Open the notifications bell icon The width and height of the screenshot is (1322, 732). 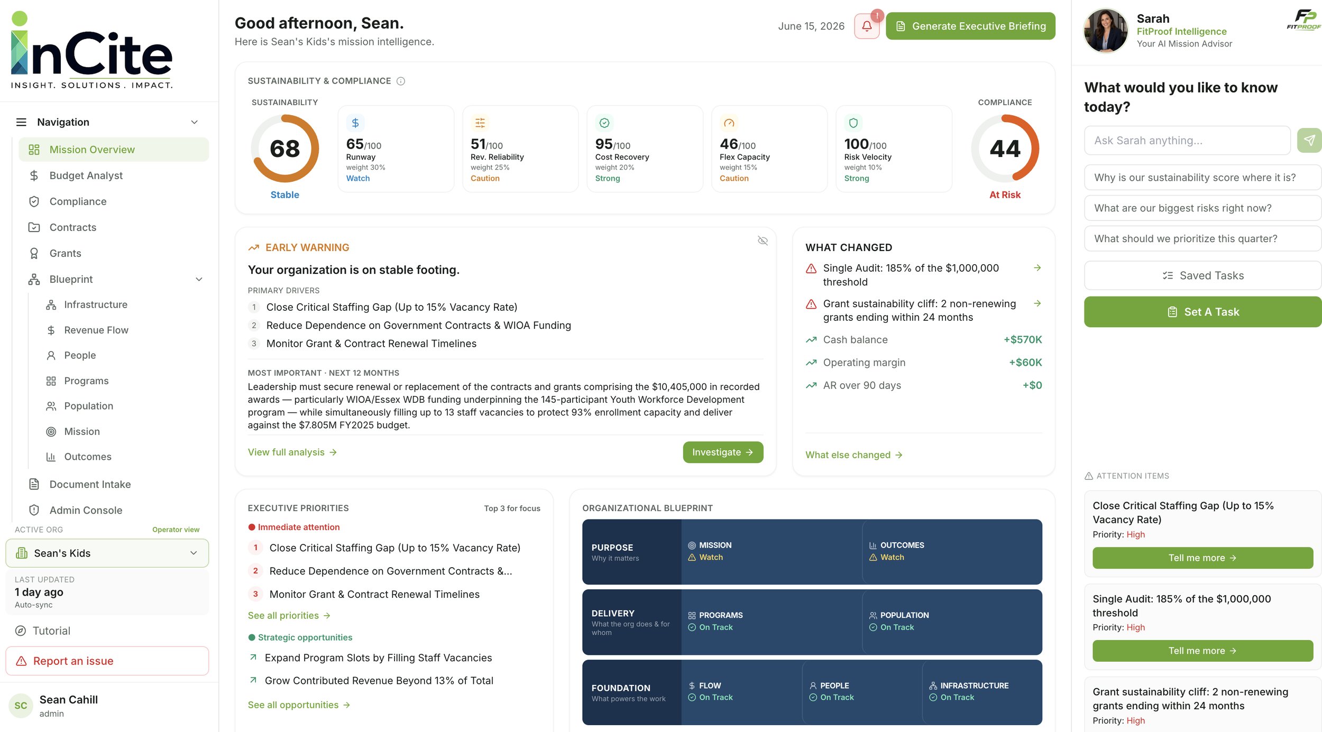coord(866,26)
